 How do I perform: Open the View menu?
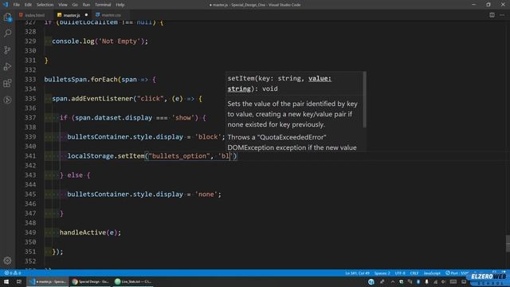(x=63, y=5)
